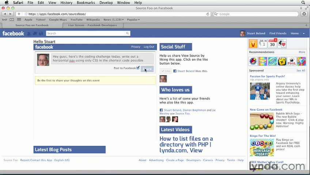The height and width of the screenshot is (175, 310).
Task: Open the Develop menu
Action: [x=106, y=3]
